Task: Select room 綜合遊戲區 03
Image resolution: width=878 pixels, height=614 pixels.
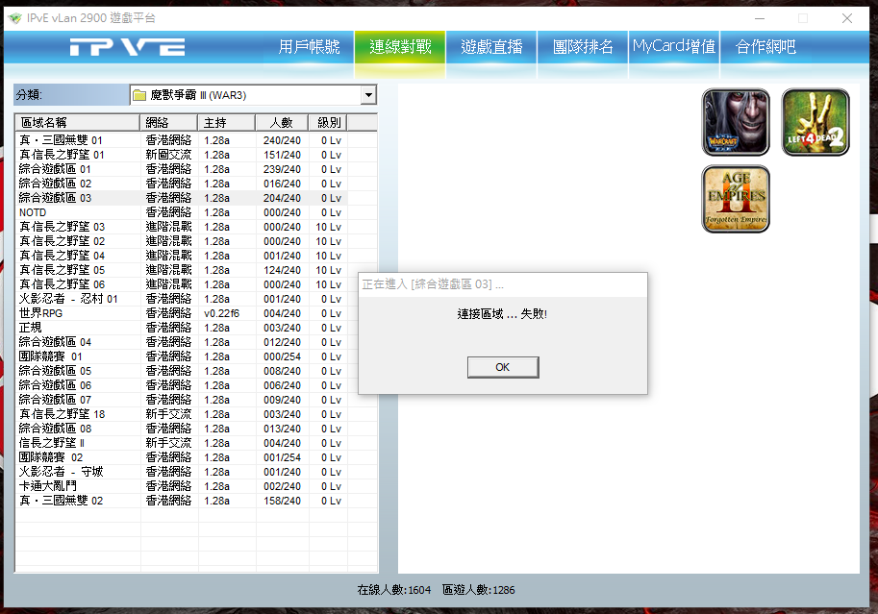Action: pyautogui.click(x=182, y=198)
